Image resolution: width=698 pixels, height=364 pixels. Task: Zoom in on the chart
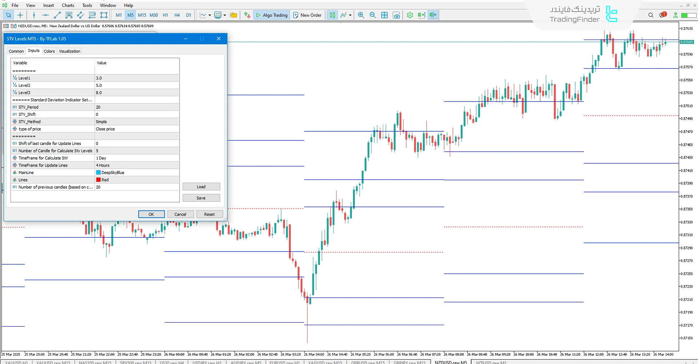coord(361,15)
